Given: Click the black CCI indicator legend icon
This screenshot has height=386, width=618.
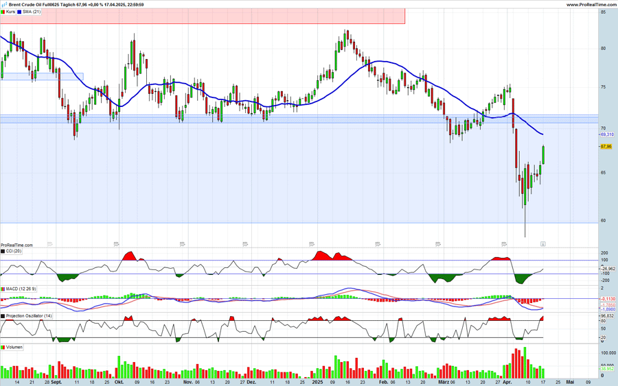Looking at the screenshot, I should [3, 252].
